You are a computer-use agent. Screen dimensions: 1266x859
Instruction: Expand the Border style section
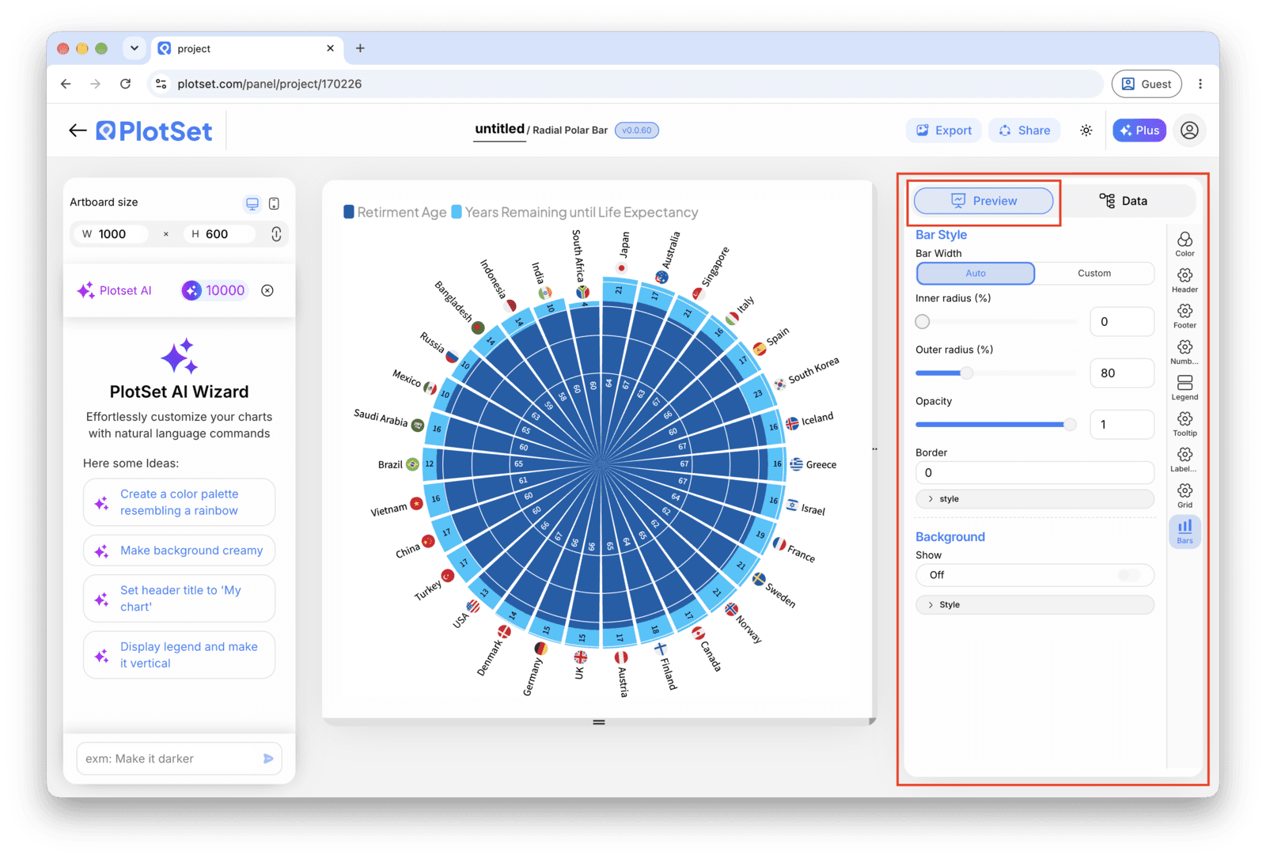(x=1035, y=499)
